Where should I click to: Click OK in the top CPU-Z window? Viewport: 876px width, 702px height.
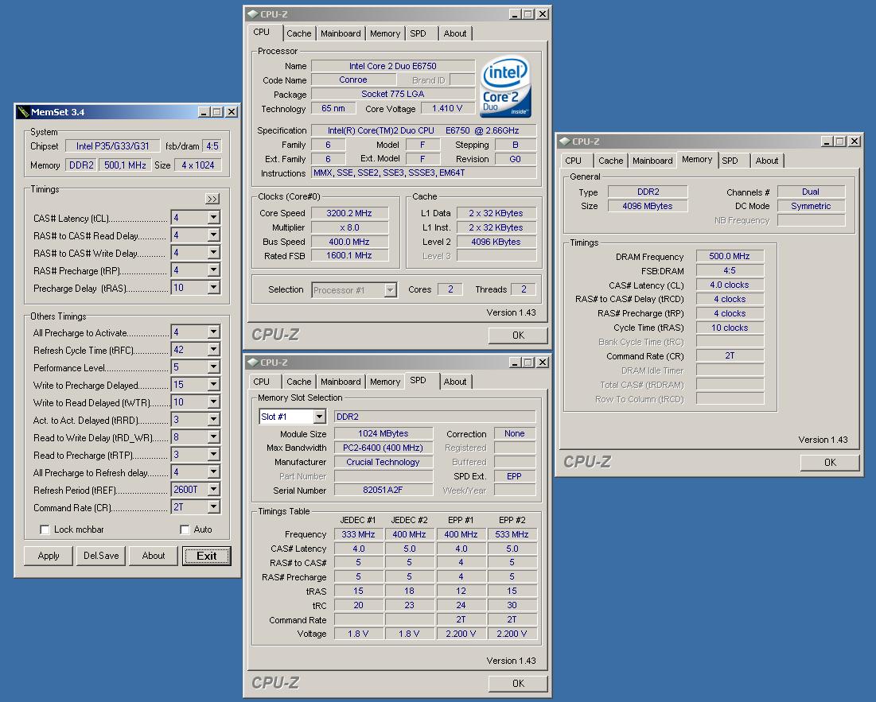click(x=518, y=335)
